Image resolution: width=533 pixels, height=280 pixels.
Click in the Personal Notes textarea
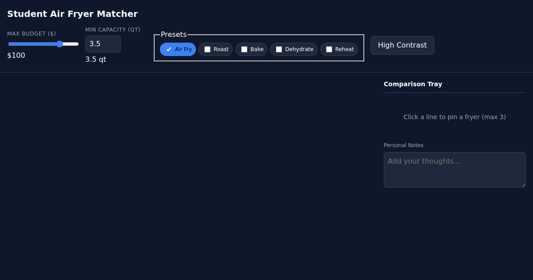click(x=455, y=170)
